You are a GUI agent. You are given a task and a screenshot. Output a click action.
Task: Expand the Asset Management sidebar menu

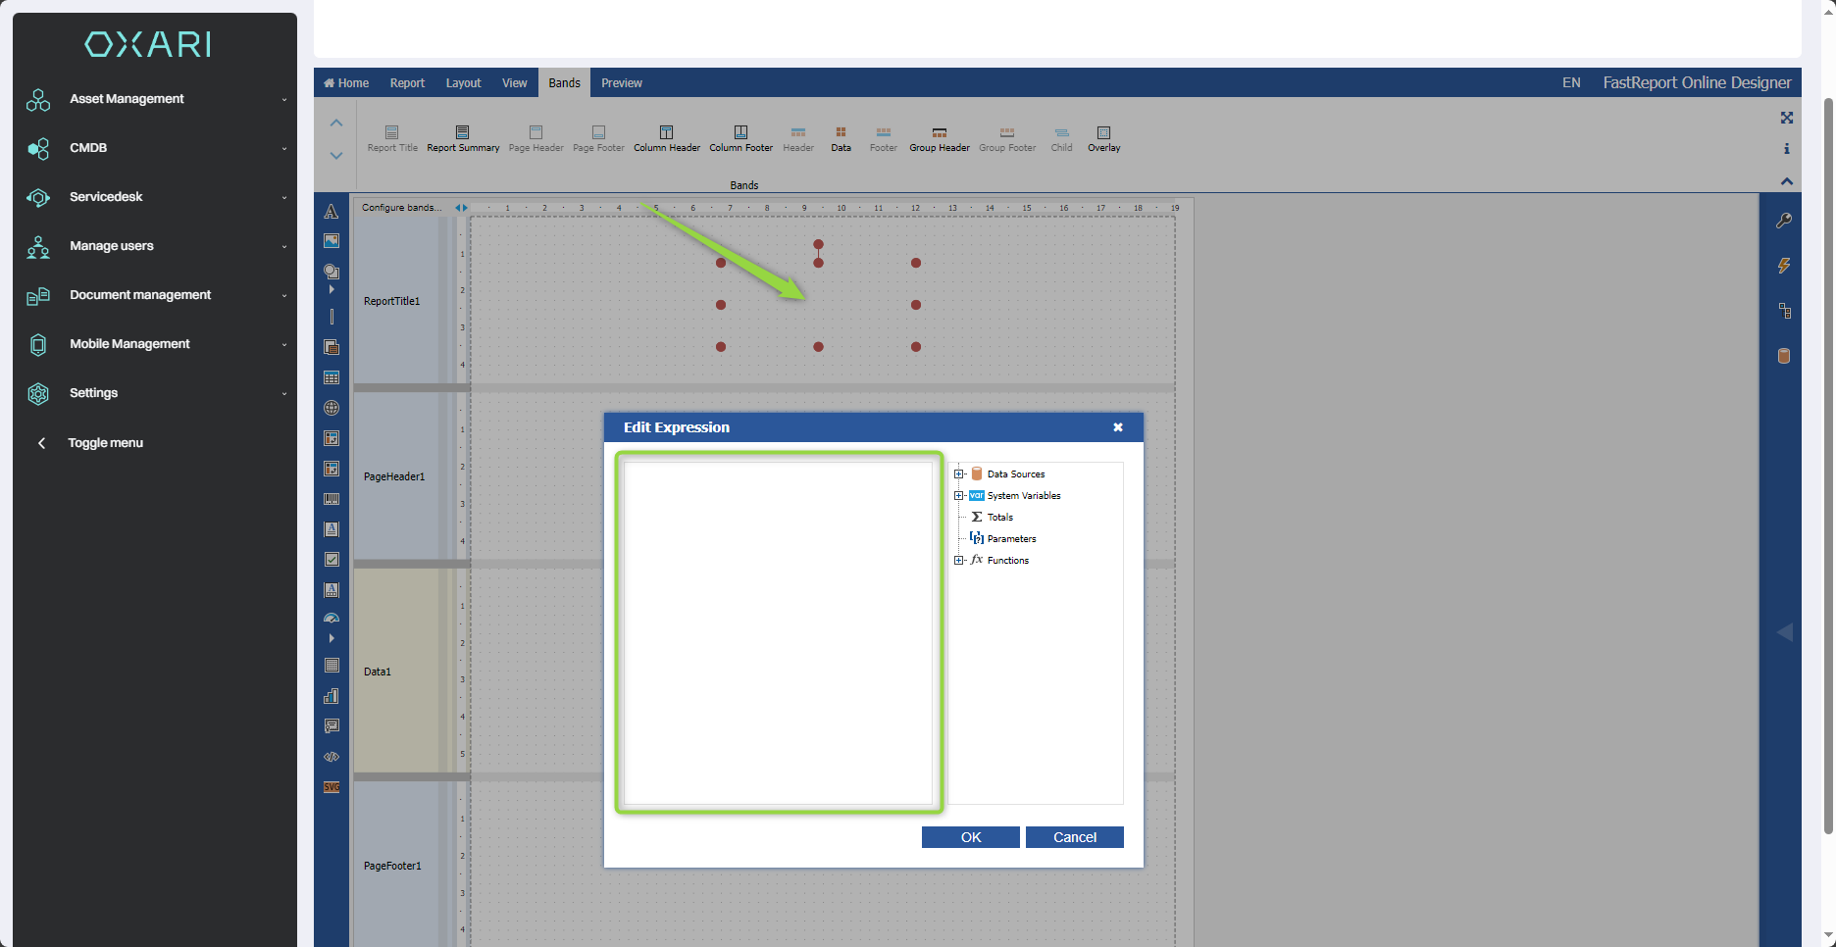click(155, 99)
